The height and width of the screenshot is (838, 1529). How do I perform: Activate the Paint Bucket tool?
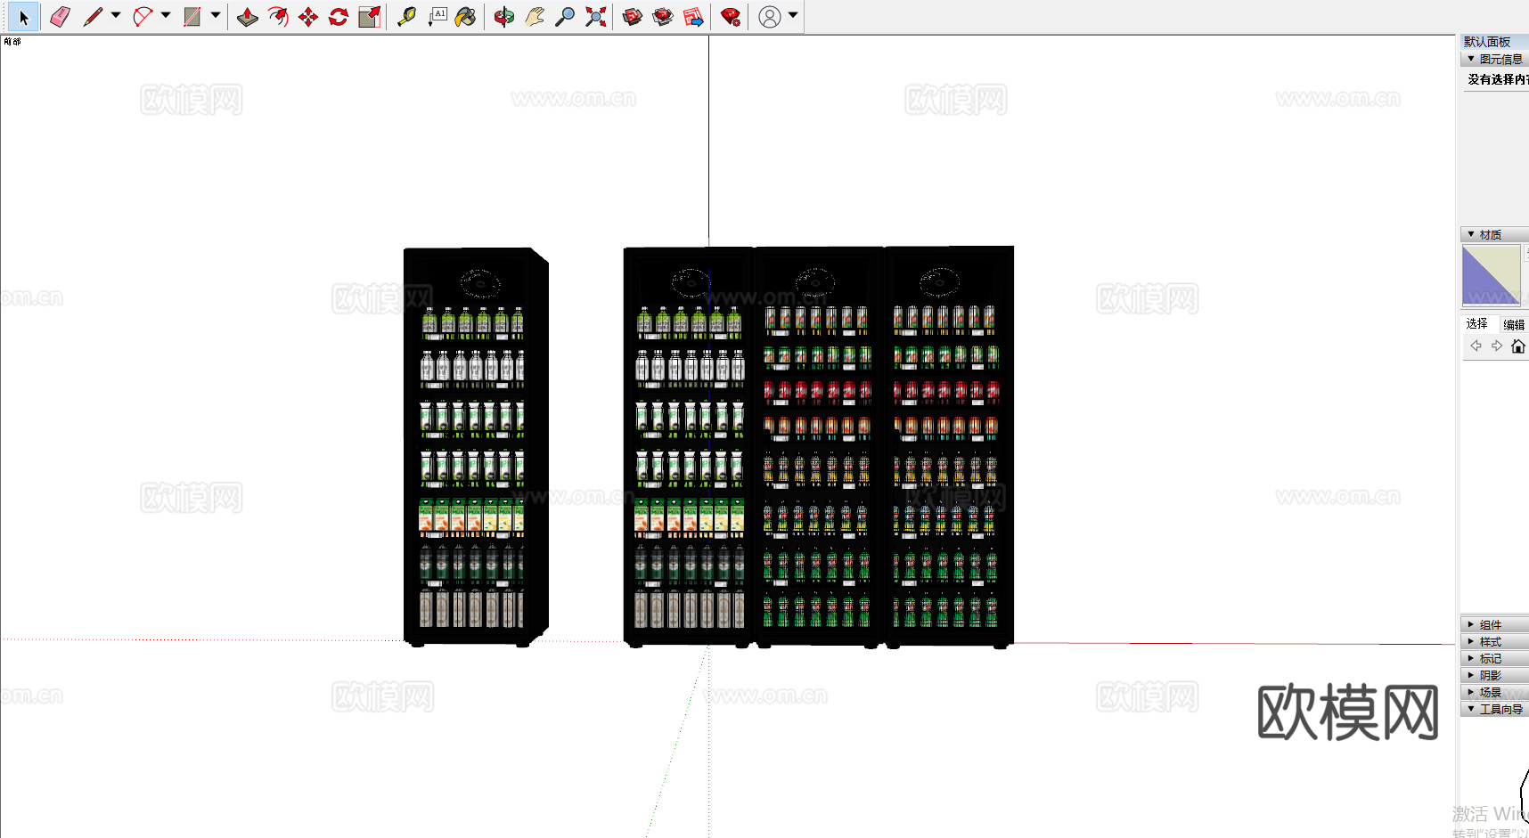tap(466, 17)
